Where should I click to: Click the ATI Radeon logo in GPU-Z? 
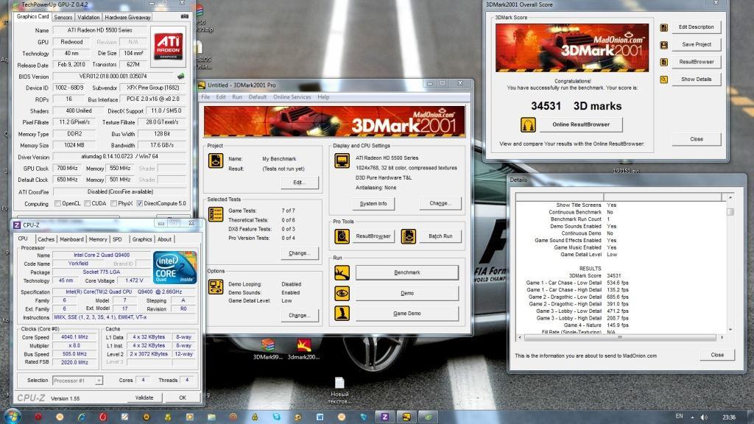(168, 46)
